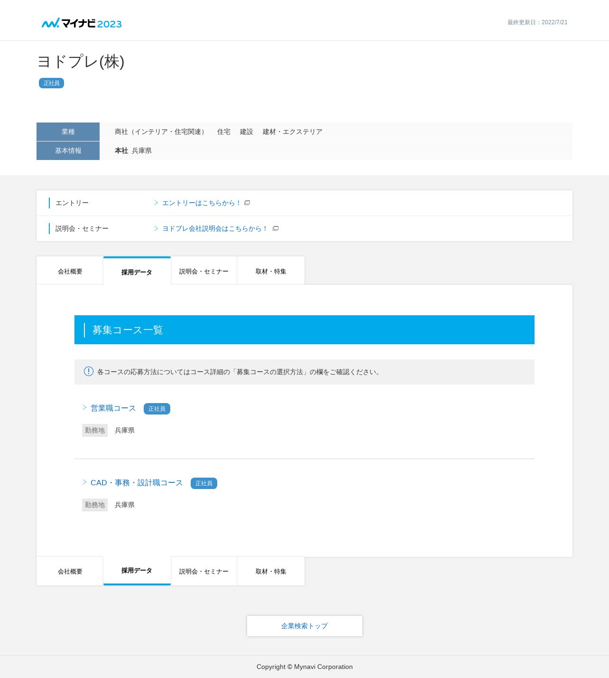The width and height of the screenshot is (609, 678).
Task: Click 建材・エクステリア industry text
Action: click(293, 132)
